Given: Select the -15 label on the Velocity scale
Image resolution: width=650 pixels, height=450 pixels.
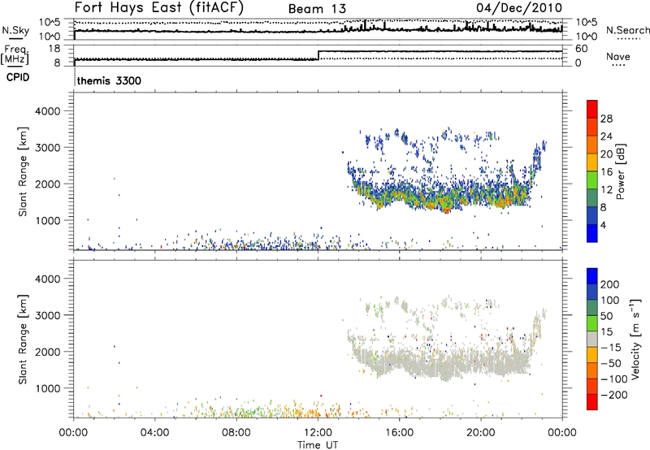Looking at the screenshot, I should (x=611, y=347).
